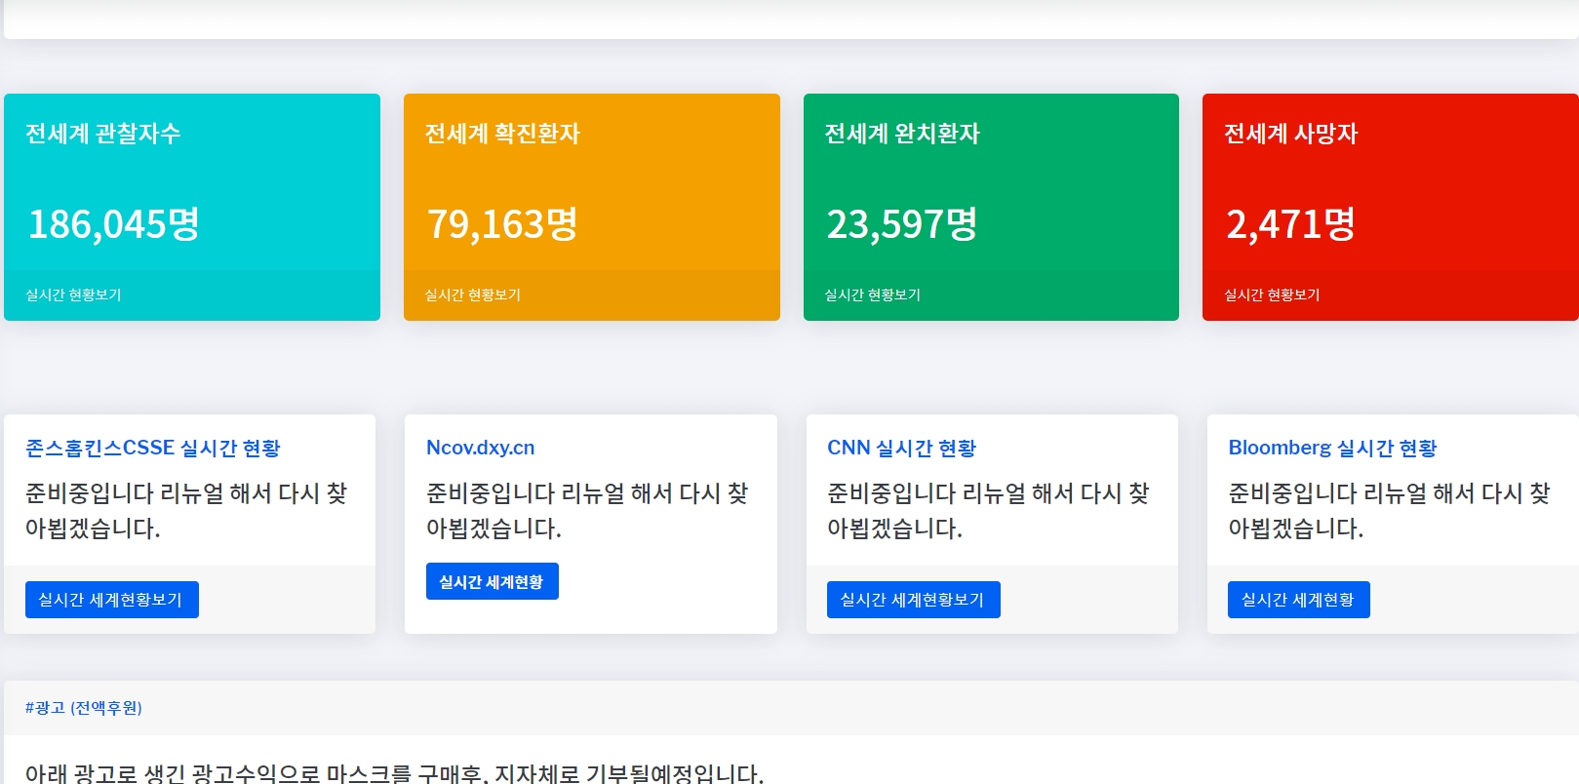The image size is (1579, 784).
Task: Click the 존스홉킨스CSSE 실시간 현황 title link
Action: click(153, 448)
